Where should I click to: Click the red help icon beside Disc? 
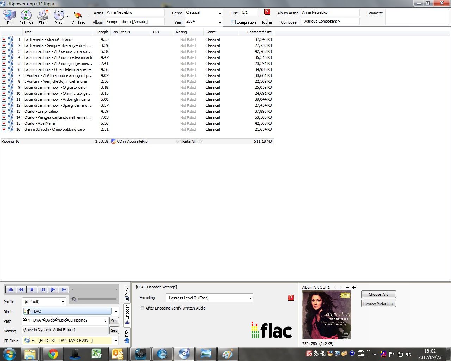click(267, 12)
